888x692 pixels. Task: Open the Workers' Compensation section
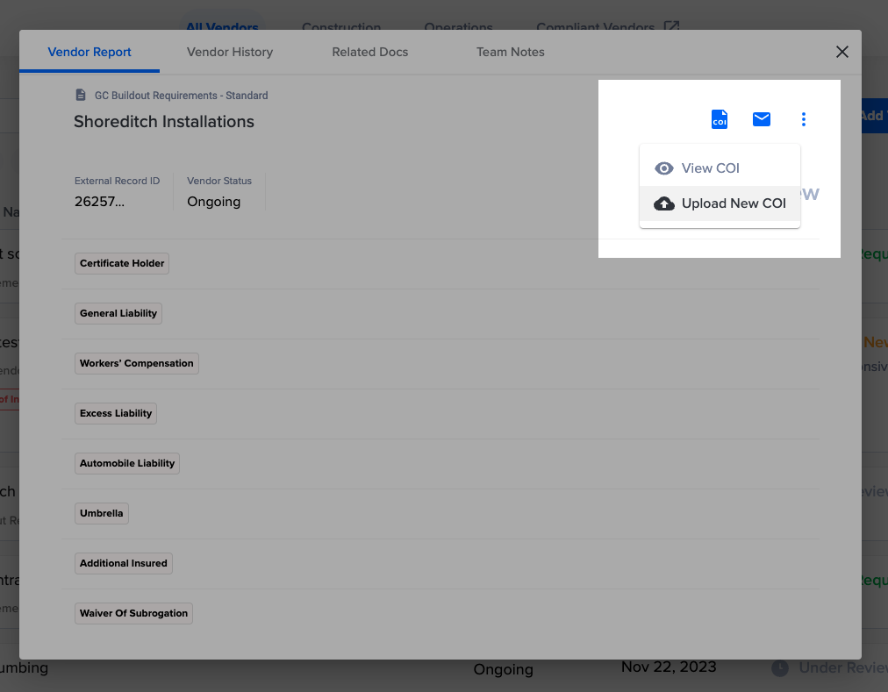(136, 363)
